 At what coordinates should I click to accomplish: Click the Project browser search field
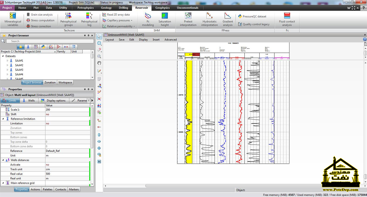[50, 41]
